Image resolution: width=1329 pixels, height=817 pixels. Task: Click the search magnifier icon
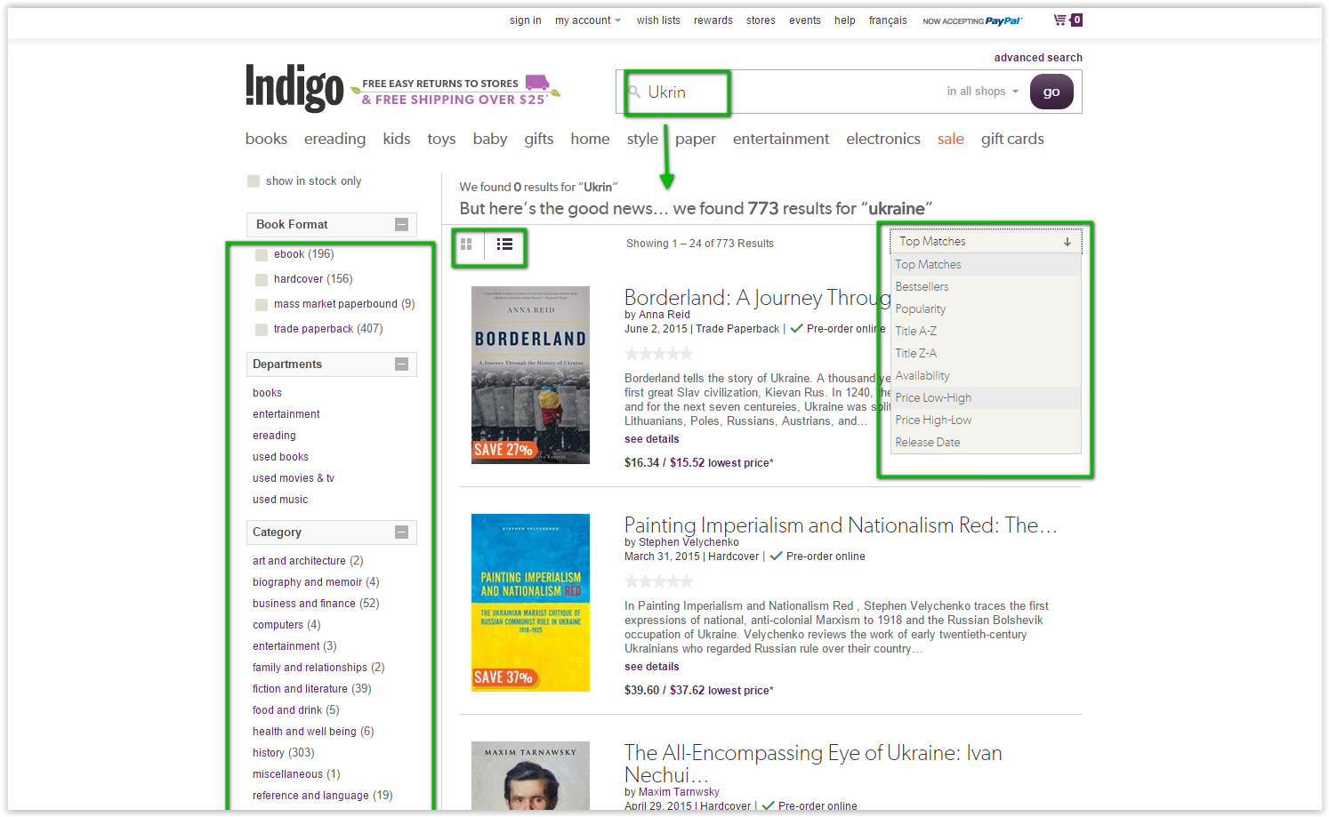(634, 92)
